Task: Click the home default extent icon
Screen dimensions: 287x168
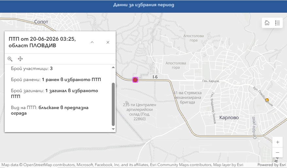Action: [x=267, y=23]
